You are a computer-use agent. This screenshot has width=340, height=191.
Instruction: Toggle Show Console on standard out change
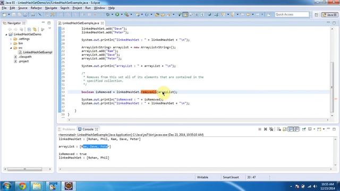tap(291, 129)
